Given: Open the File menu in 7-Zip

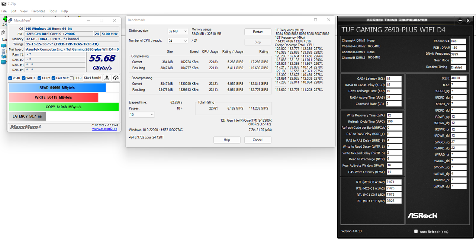Looking at the screenshot, I should (4, 11).
